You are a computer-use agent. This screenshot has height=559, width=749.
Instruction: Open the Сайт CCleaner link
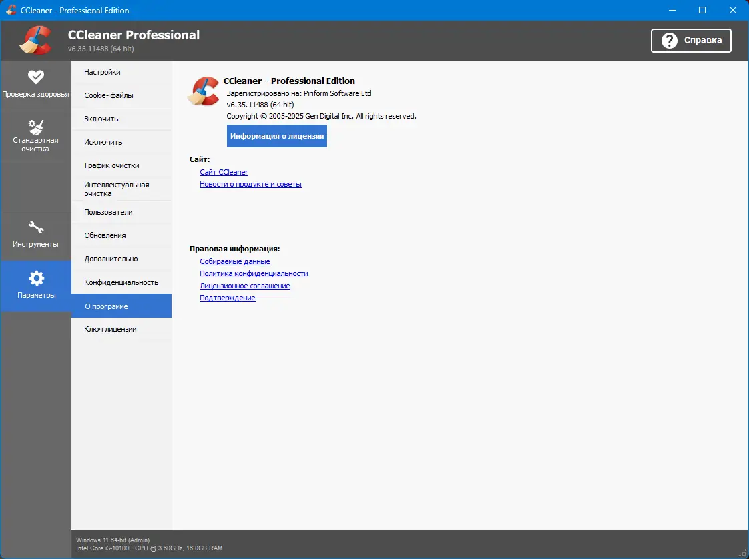[x=224, y=172]
